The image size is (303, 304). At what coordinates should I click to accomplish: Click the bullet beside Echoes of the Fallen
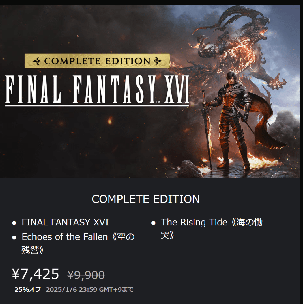click(x=14, y=238)
